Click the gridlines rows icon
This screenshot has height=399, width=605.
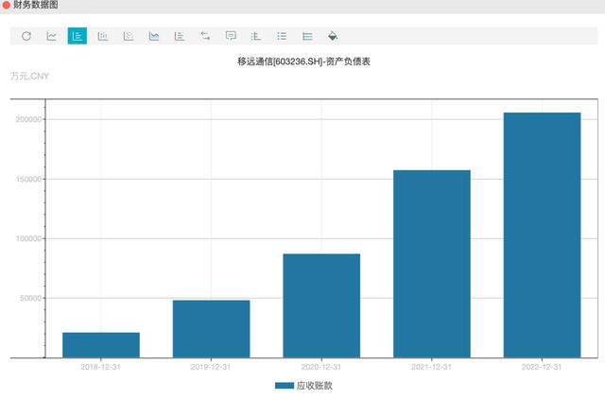(307, 36)
